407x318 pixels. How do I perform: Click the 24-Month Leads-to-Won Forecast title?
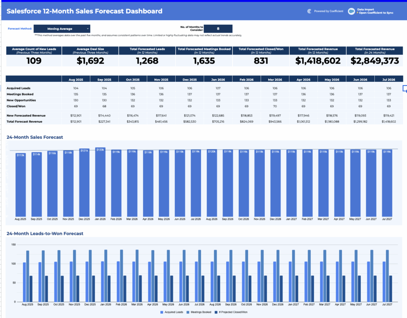click(x=45, y=233)
